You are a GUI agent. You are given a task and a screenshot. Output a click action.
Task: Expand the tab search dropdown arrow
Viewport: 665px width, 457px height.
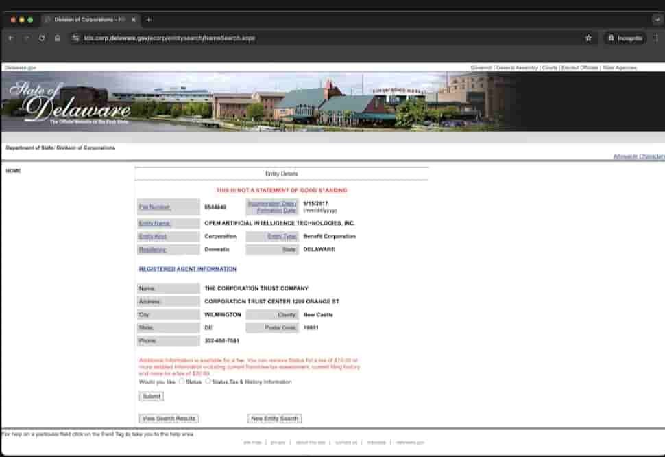click(657, 20)
